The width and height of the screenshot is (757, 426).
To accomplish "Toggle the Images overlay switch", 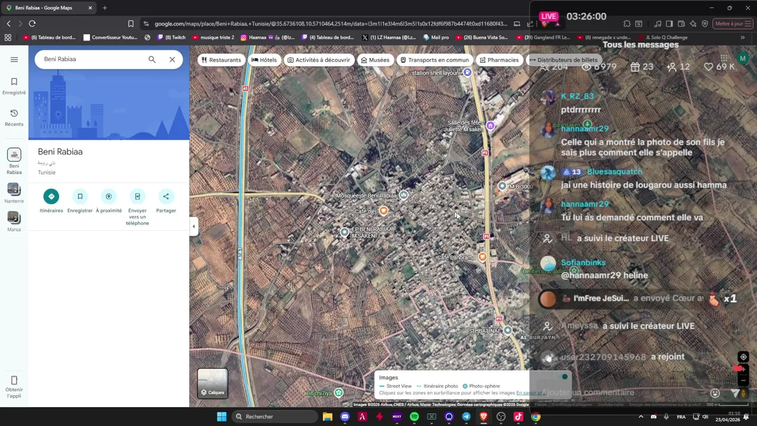I will tap(562, 377).
